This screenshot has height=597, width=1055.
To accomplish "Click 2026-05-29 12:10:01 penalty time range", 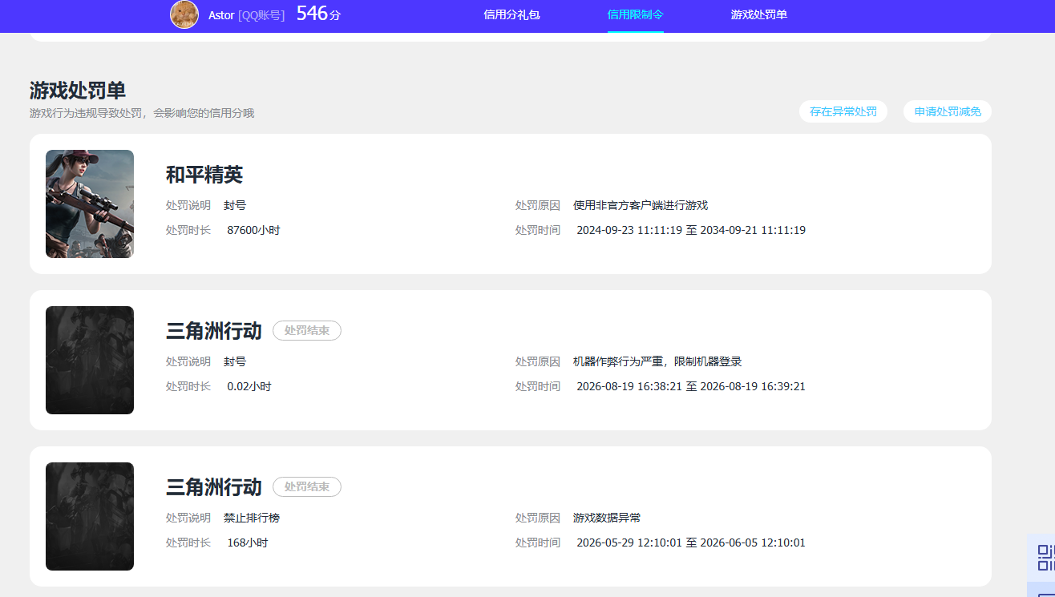I will 691,543.
